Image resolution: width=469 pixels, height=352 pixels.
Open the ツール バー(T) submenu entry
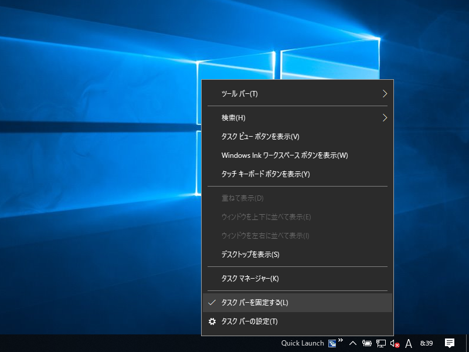(x=297, y=94)
